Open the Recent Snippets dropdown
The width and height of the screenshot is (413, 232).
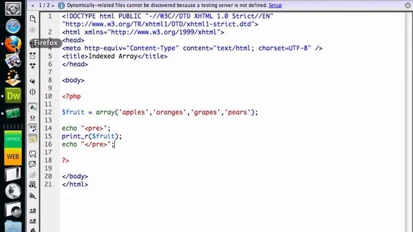(33, 185)
